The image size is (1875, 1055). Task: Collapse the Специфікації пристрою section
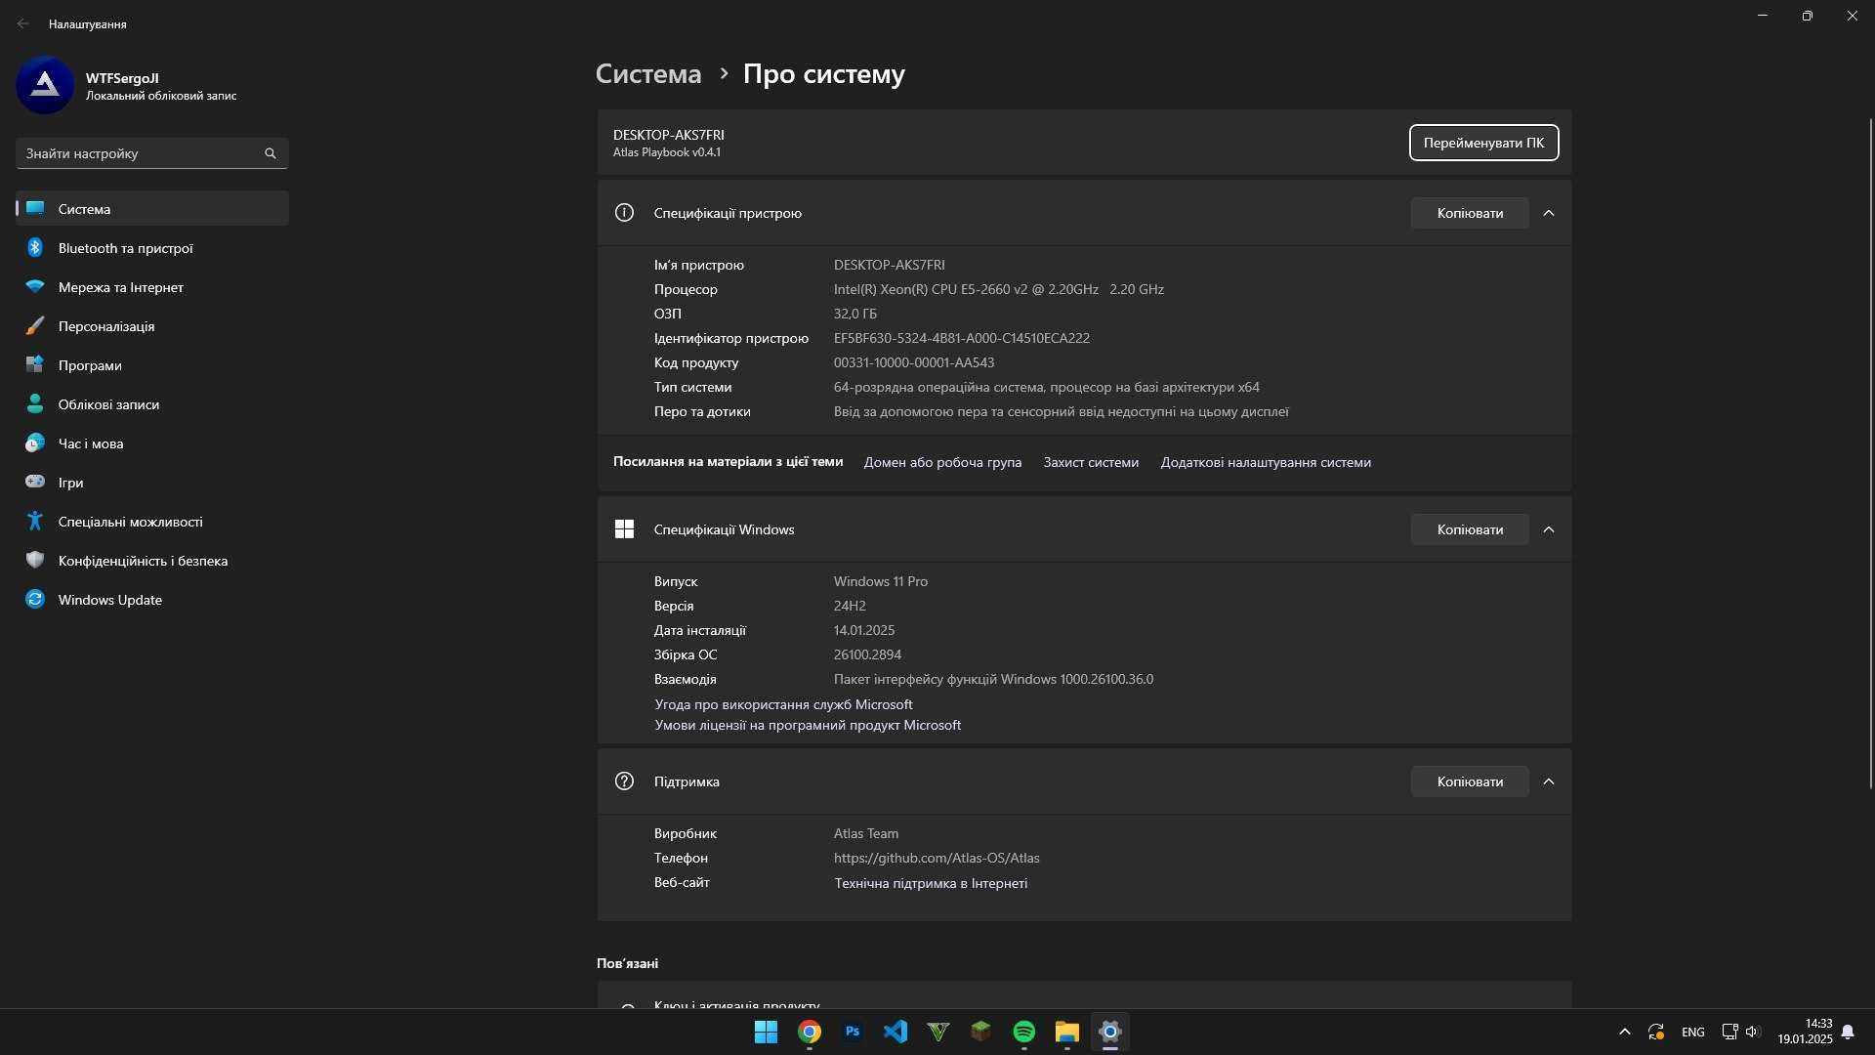pos(1549,213)
